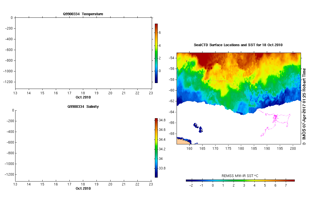Click the Salinity plot vertical color bar
Image resolution: width=310 pixels, height=197 pixels.
click(156, 148)
